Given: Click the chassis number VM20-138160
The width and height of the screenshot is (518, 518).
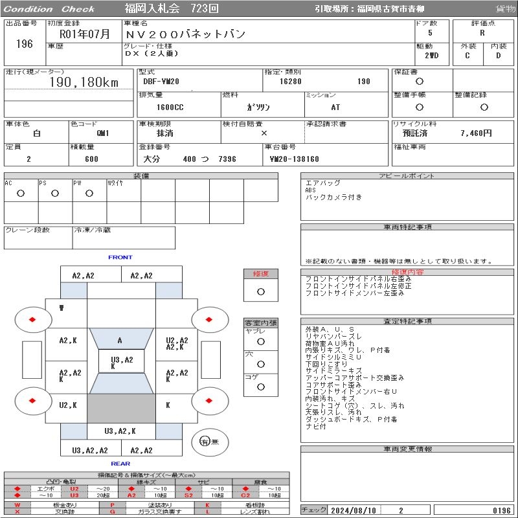Looking at the screenshot, I should tap(294, 159).
